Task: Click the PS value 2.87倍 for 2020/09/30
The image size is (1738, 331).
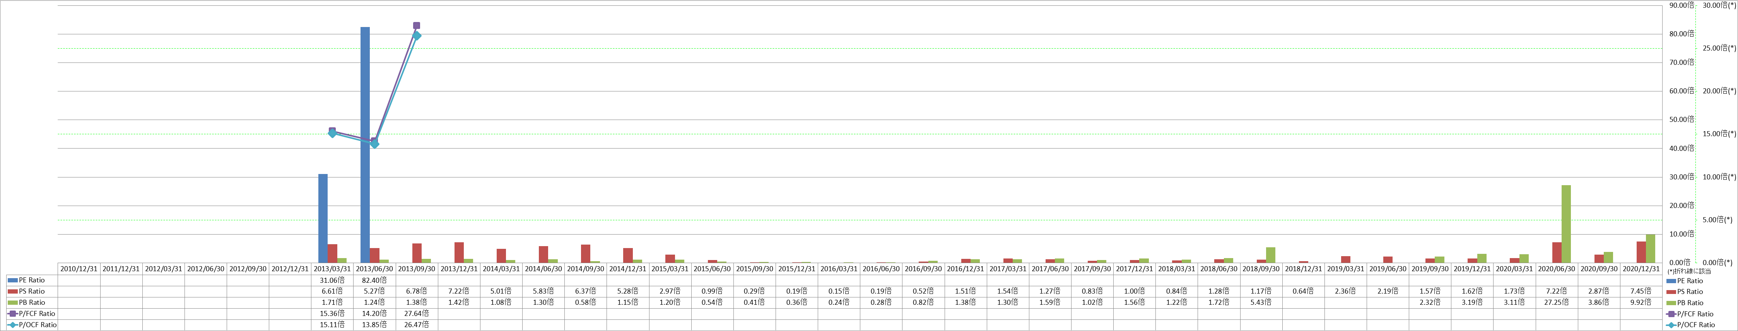Action: point(1599,291)
